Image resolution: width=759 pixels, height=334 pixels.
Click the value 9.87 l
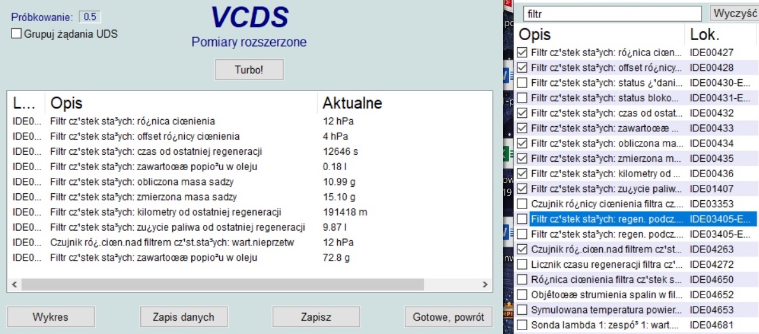point(335,228)
